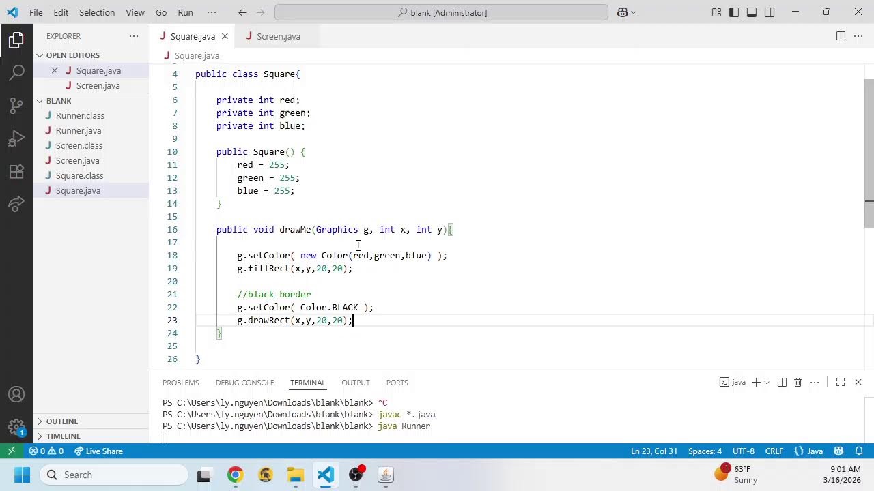Toggle the bottom panel visibility
The image size is (874, 491).
tap(752, 12)
